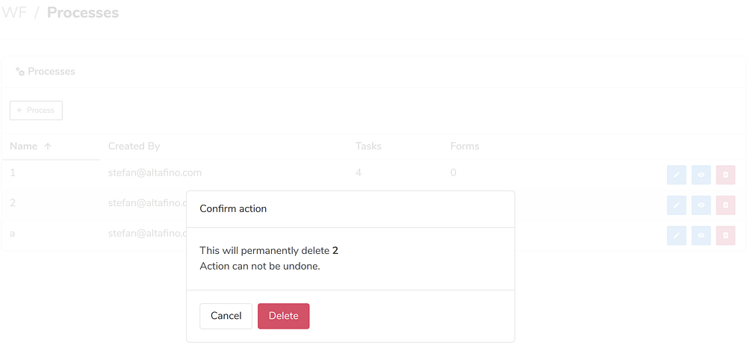Screen dimensions: 747x357
Task: Select the row named 1 in table
Action: tap(13, 173)
